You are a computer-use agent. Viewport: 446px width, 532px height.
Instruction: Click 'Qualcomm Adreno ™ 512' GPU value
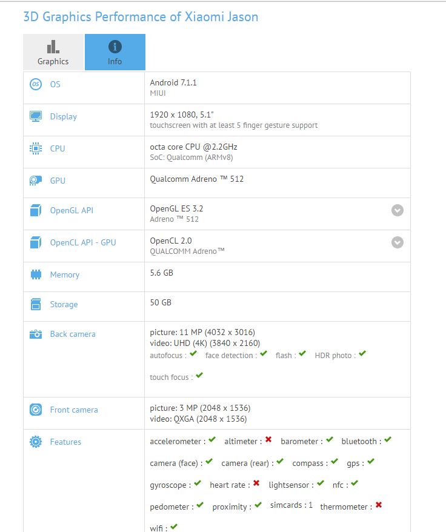(x=197, y=179)
